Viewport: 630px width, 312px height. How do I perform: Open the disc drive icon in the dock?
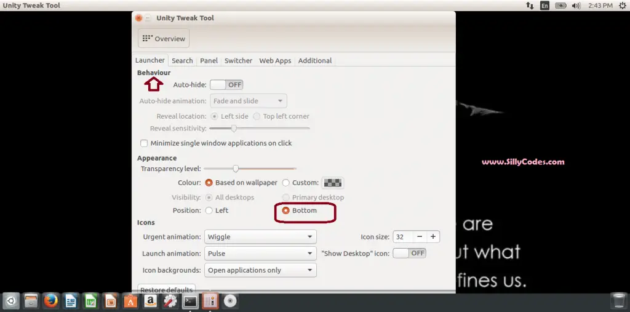point(230,301)
